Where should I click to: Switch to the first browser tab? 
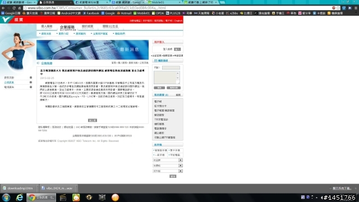click(19, 2)
